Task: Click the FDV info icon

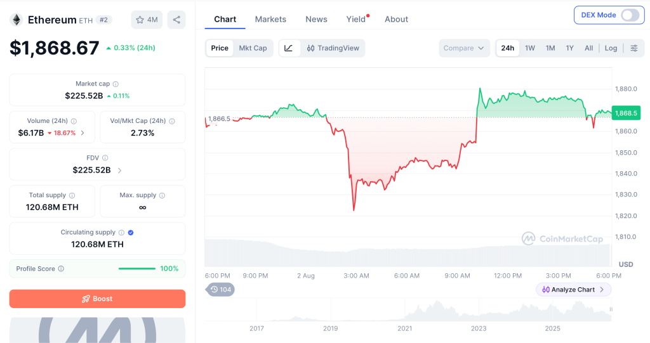Action: click(x=105, y=158)
